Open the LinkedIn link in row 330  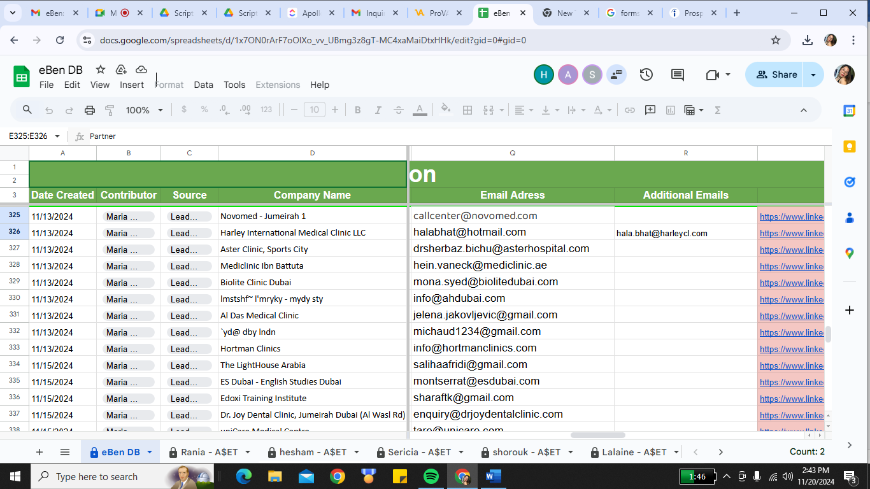(x=792, y=299)
